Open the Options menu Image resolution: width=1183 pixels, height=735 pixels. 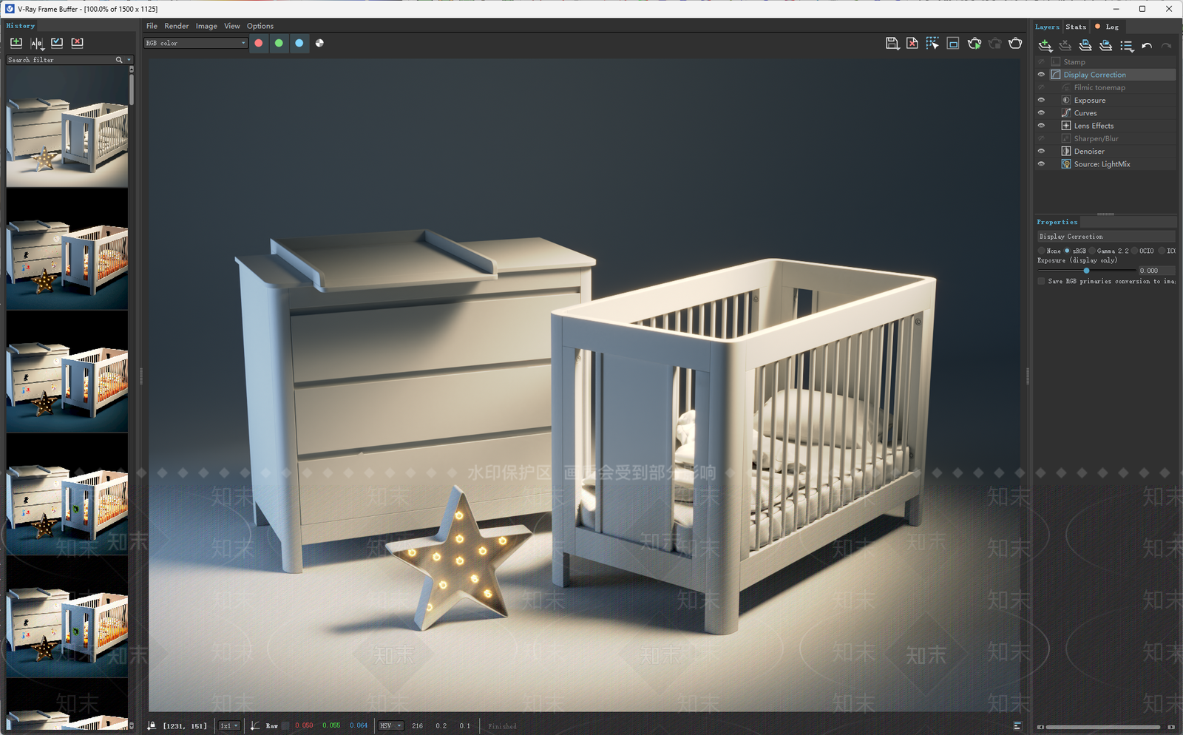tap(260, 26)
